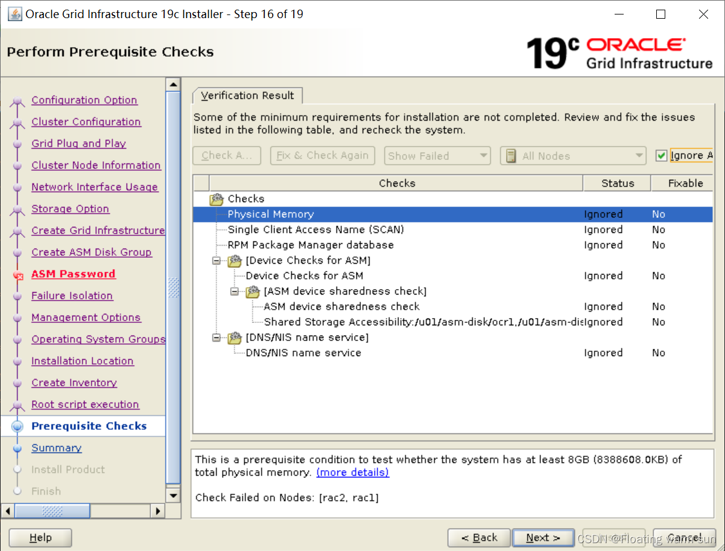Image resolution: width=725 pixels, height=551 pixels.
Task: Select the Verification Result tab
Action: coord(247,95)
